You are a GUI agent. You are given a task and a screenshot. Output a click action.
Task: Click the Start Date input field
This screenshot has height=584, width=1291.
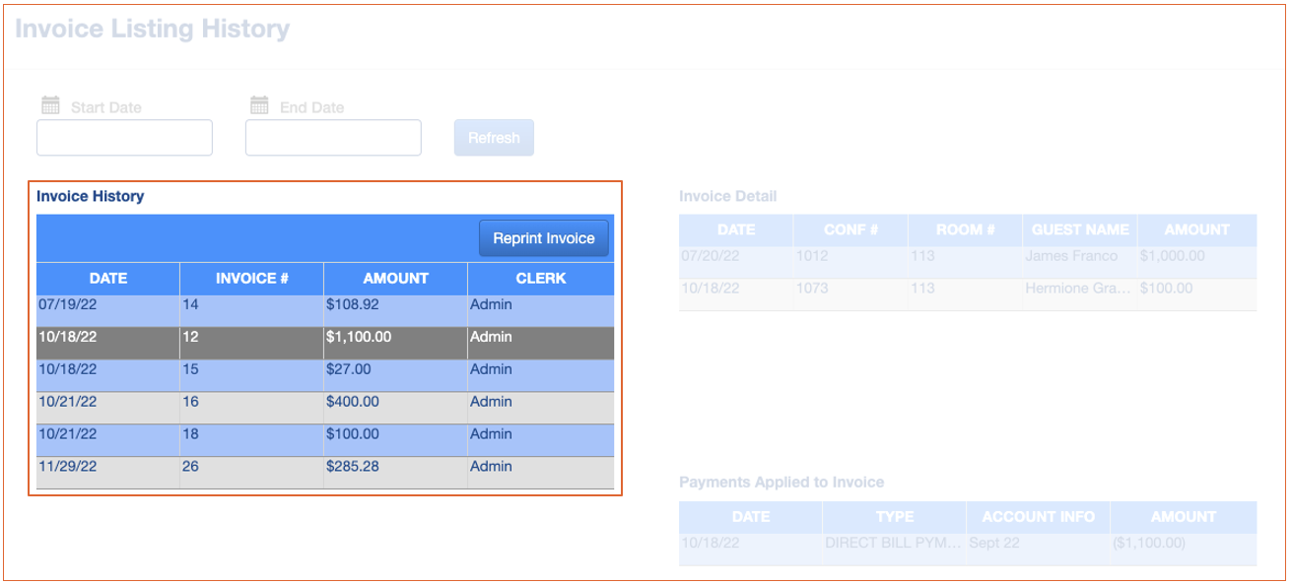point(124,138)
